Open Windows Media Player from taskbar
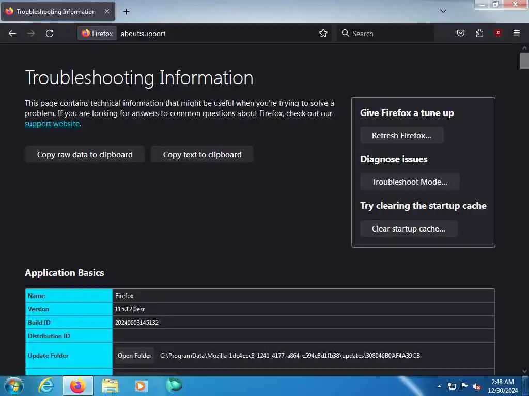 pos(141,386)
